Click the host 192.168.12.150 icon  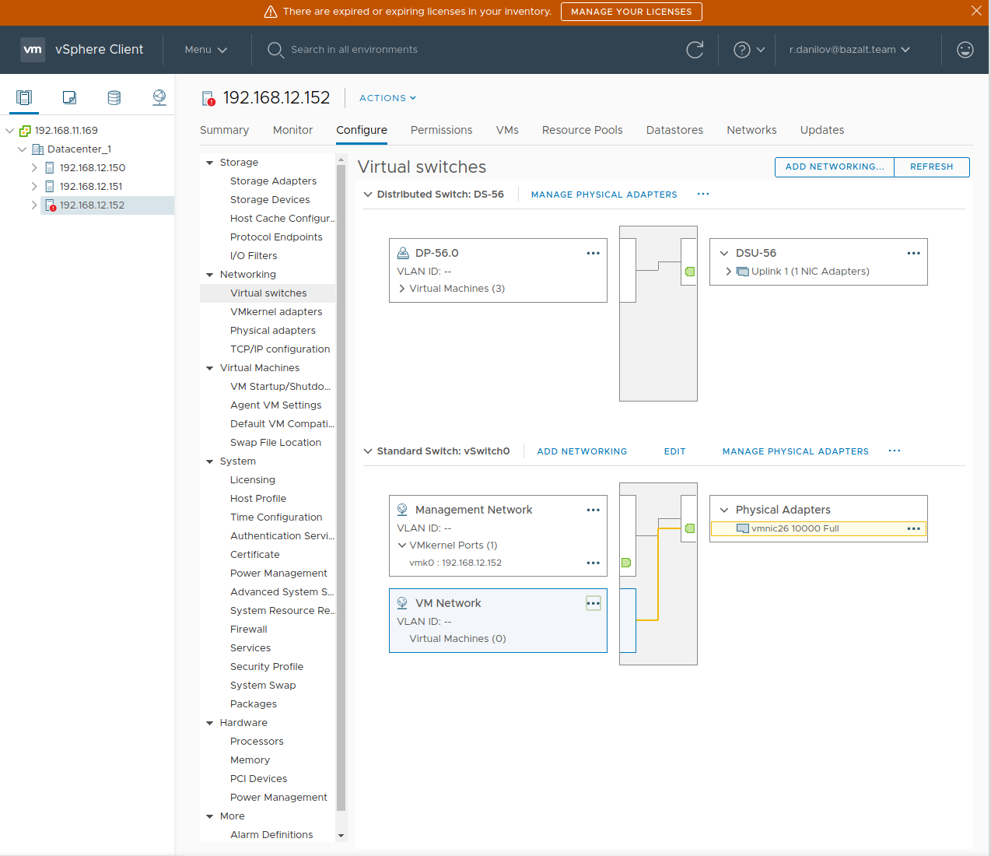click(x=50, y=168)
